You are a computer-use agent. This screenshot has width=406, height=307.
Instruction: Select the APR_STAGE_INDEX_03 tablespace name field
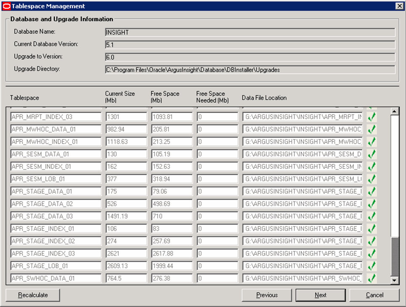coord(56,254)
